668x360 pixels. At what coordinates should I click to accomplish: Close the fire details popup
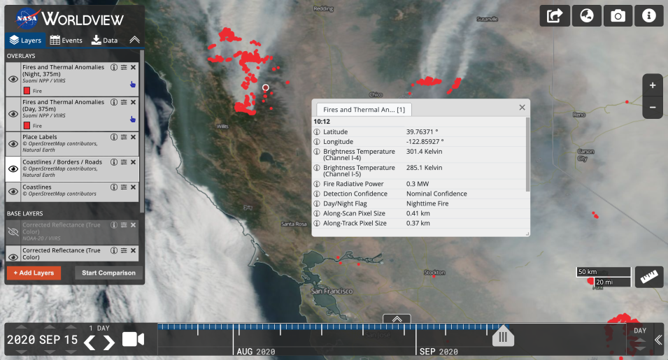(x=522, y=108)
